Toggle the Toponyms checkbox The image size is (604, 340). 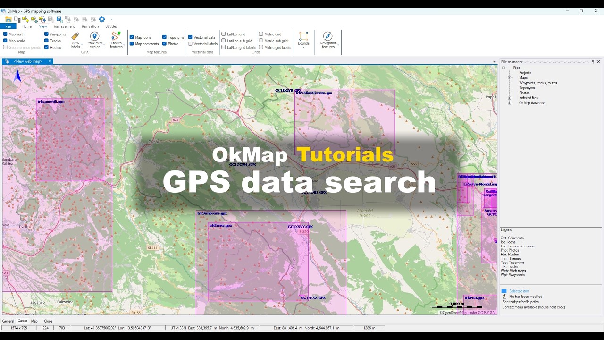(164, 37)
